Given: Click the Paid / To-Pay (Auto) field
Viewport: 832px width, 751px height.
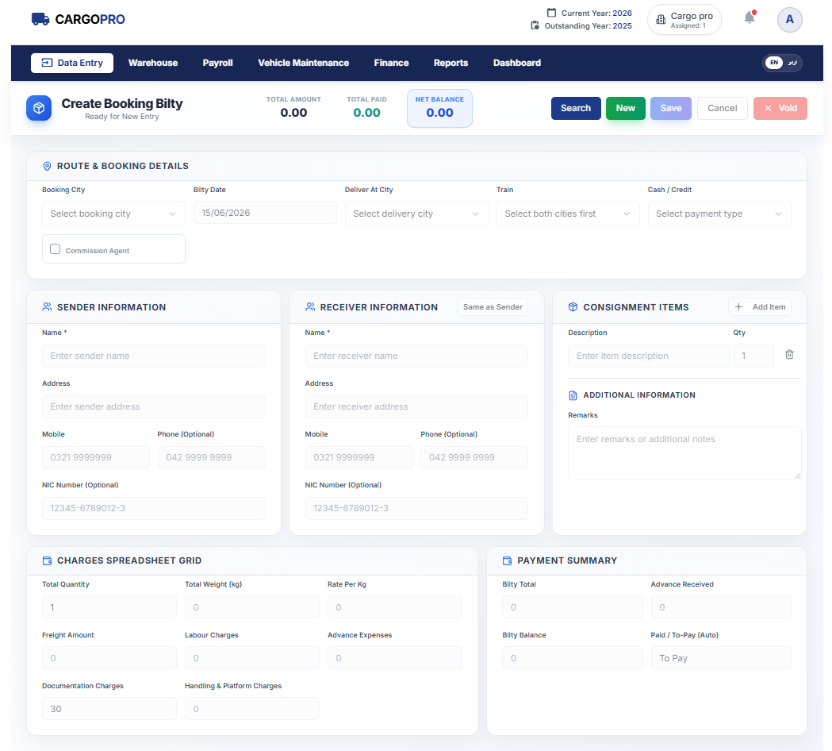Looking at the screenshot, I should [x=721, y=658].
